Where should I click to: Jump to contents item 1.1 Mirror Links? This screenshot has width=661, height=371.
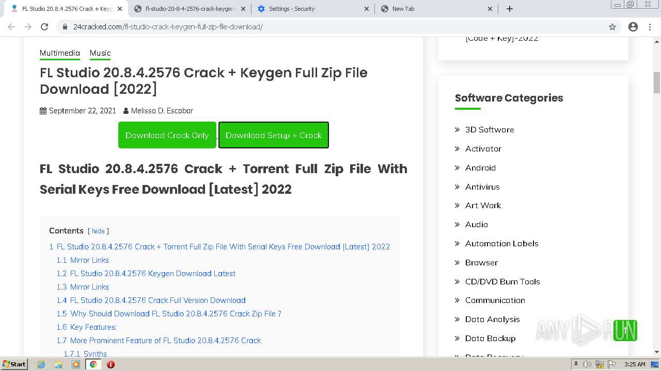coord(83,260)
